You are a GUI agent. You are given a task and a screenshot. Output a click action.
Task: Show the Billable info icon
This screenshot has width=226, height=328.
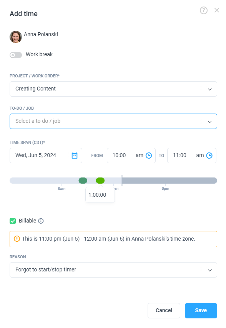tap(41, 221)
